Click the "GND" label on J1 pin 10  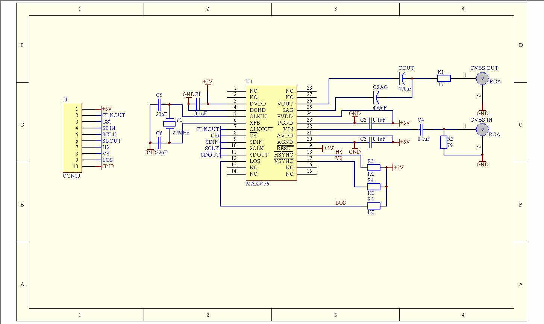tap(108, 166)
